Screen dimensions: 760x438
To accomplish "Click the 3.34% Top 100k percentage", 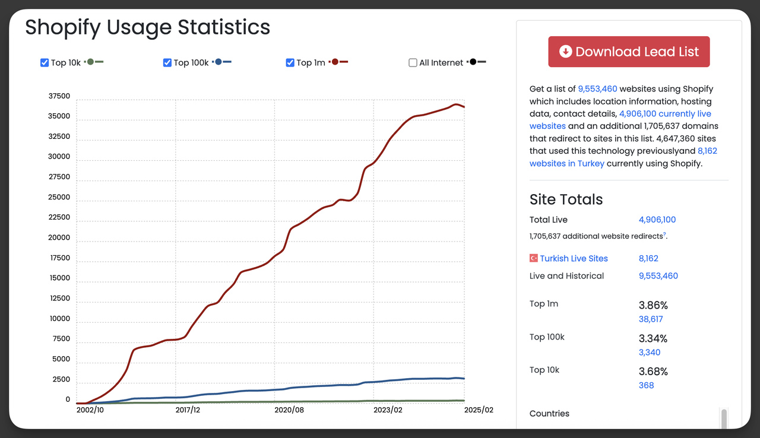I will 653,339.
